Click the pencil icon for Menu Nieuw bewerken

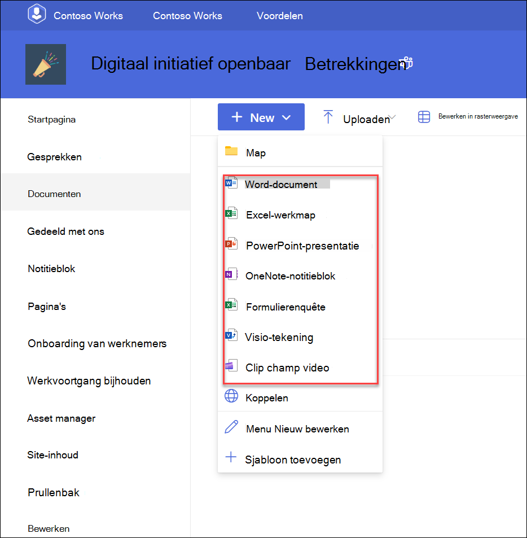tap(231, 427)
